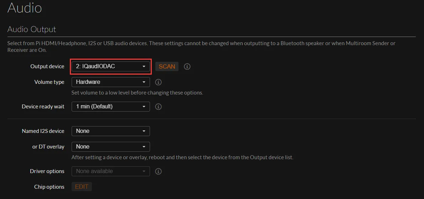Click the Named I2S device label
Image resolution: width=424 pixels, height=199 pixels.
pos(43,131)
